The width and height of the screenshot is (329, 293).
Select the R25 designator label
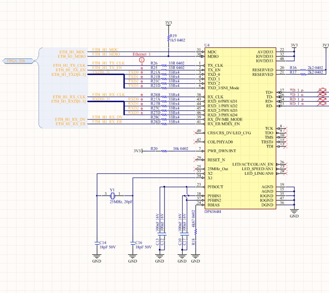[154, 68]
